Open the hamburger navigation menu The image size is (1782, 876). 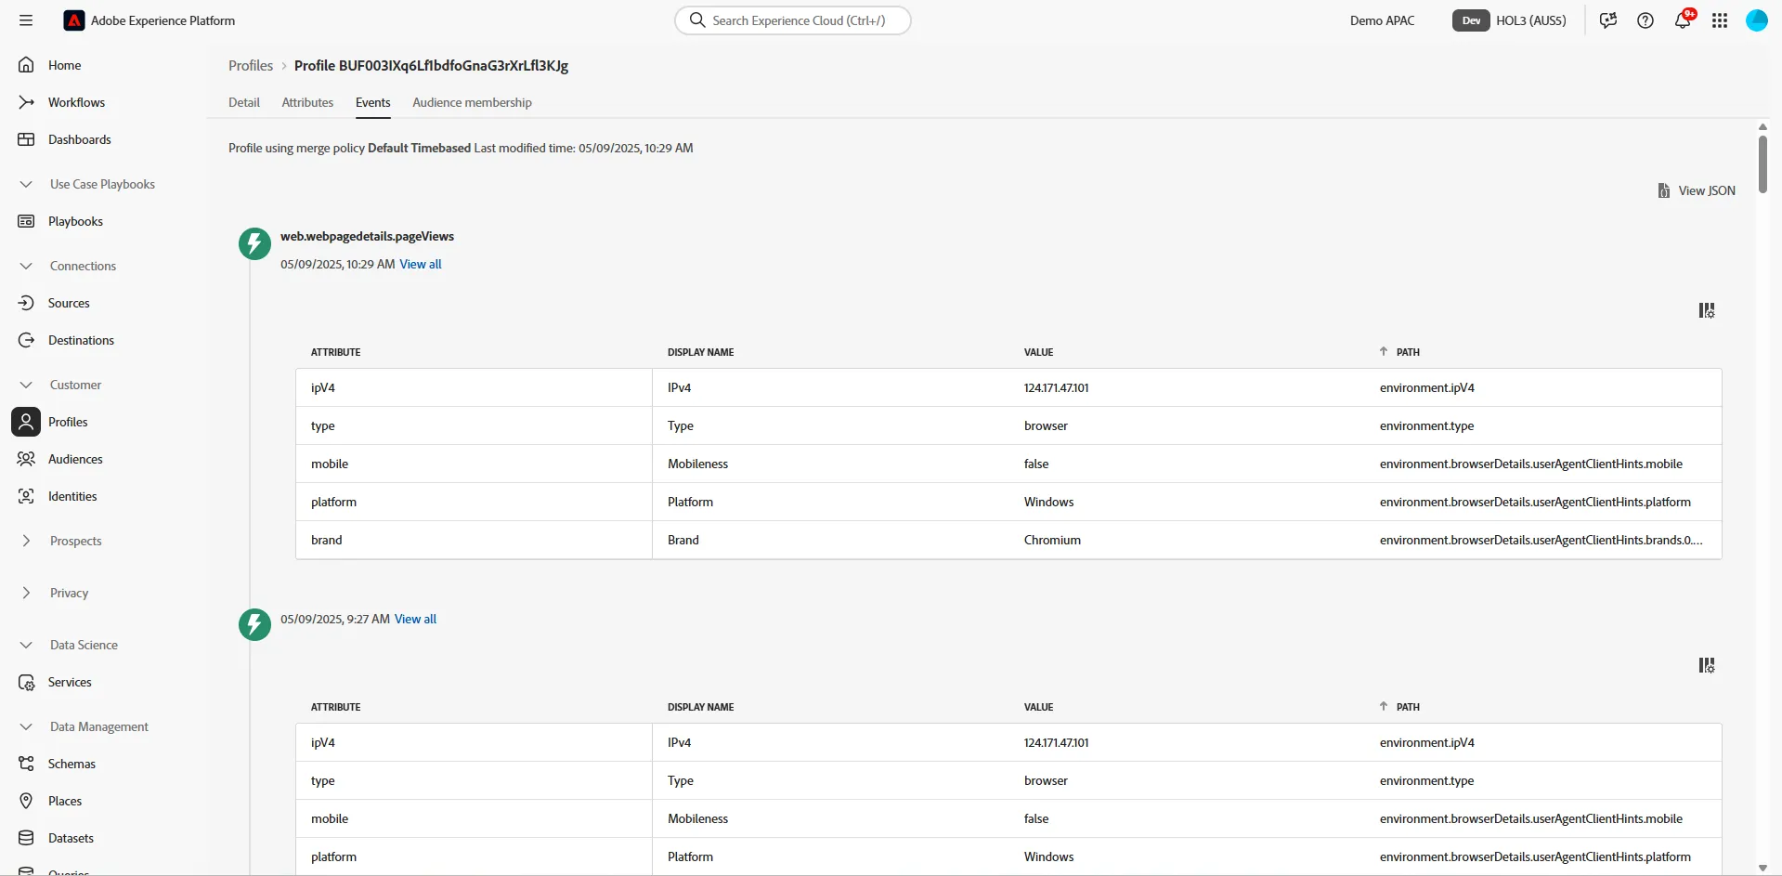click(26, 20)
